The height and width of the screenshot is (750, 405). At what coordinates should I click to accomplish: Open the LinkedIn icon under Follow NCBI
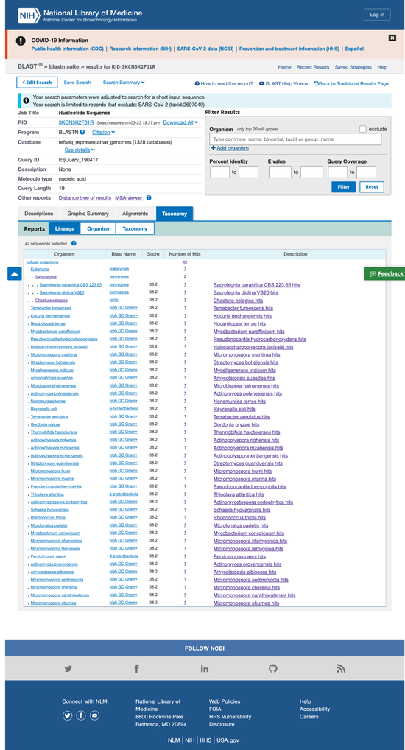click(205, 669)
